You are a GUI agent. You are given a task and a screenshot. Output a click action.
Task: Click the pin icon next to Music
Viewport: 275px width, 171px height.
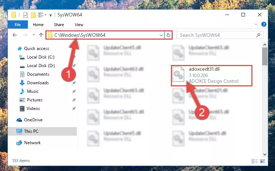click(x=74, y=91)
